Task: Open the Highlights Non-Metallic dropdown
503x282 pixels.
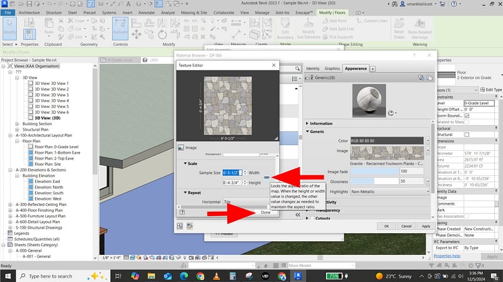Action: [390, 191]
